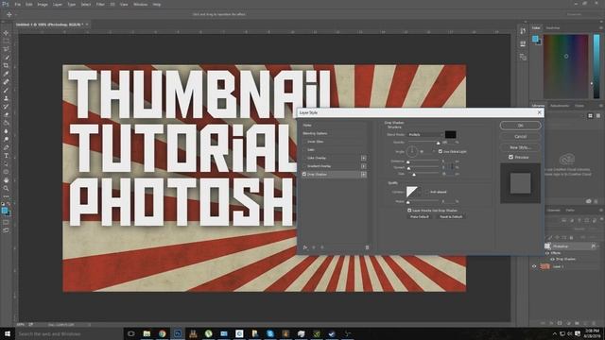Click Cancel in Layer Style dialog
The width and height of the screenshot is (605, 340).
pyautogui.click(x=521, y=136)
